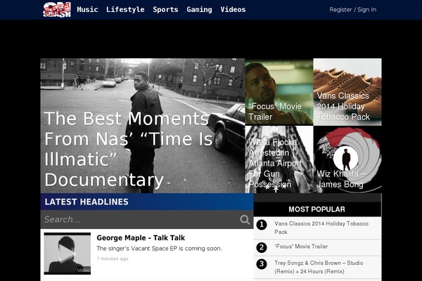
Task: Click Register / Sign In link
Action: [x=353, y=10]
